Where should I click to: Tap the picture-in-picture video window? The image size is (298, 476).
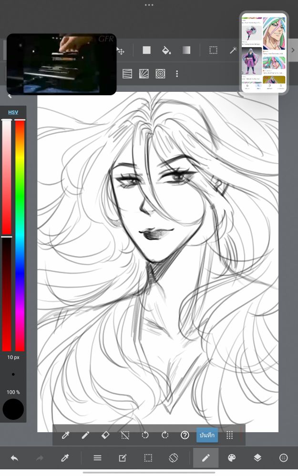[x=62, y=64]
